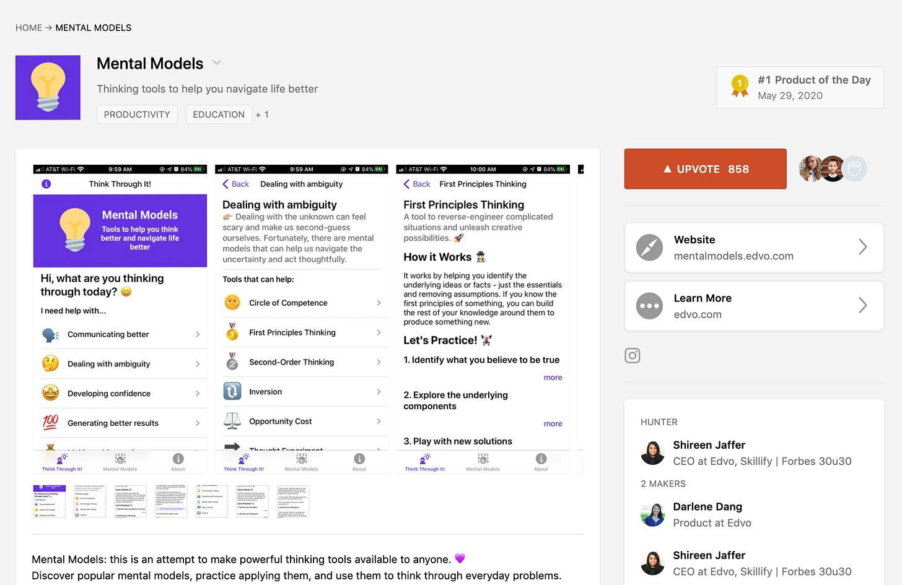
Task: Click the Mental Models purple lightbulb logo
Action: [48, 87]
